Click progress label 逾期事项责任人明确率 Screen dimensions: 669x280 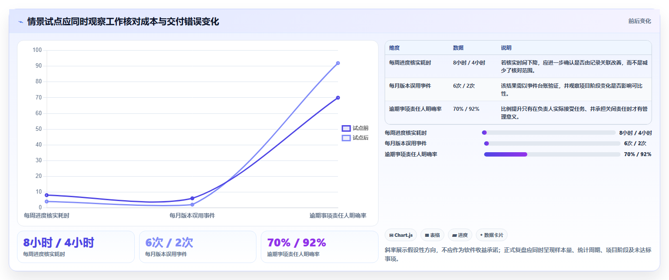411,154
